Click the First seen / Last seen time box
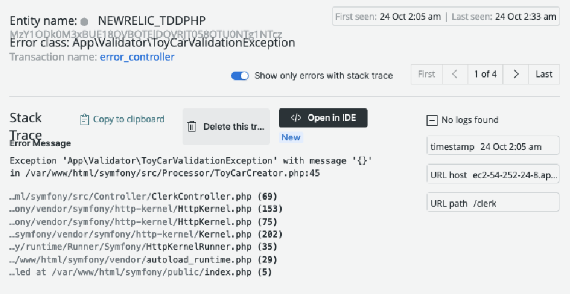 tap(446, 16)
